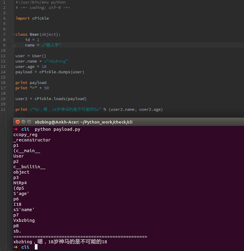The image size is (244, 251).
Task: Click line number 14 in the gutter
Action: (3, 72)
